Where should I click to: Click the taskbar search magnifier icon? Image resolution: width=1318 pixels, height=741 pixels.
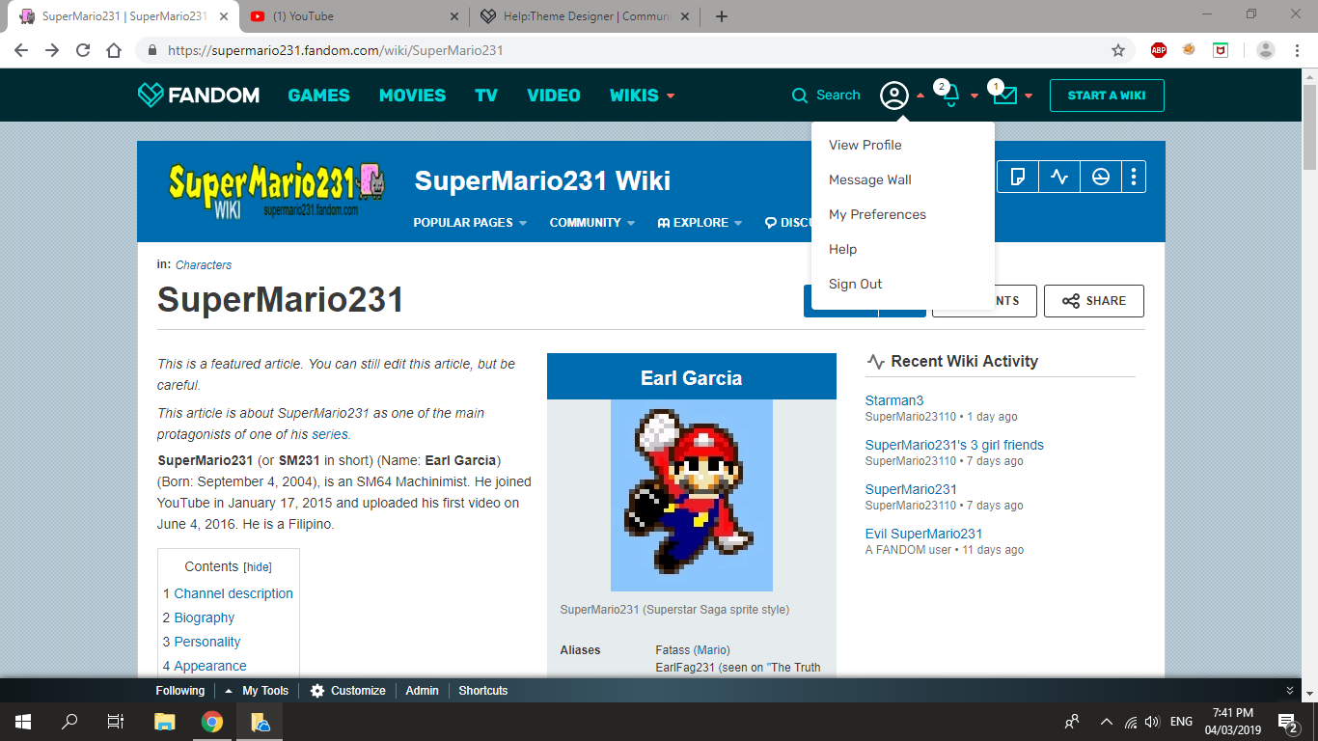click(69, 721)
